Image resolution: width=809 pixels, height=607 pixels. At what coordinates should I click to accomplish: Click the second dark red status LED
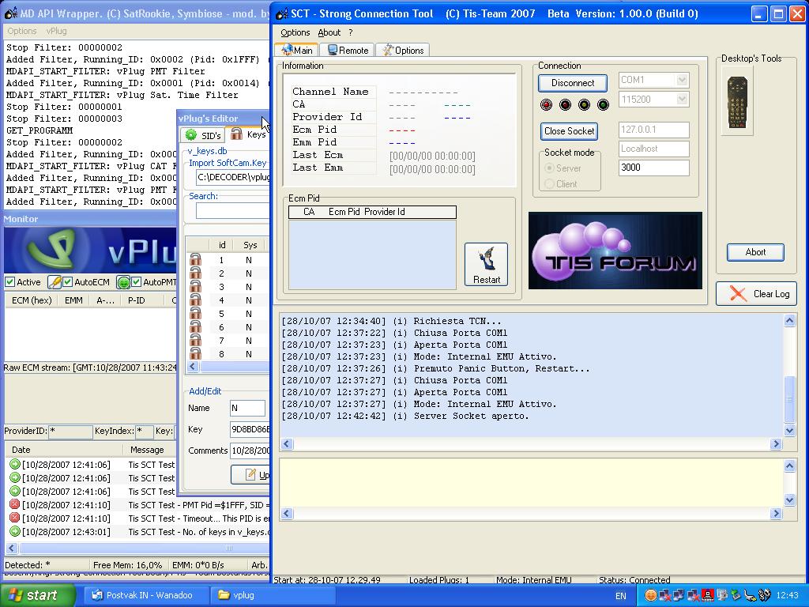coord(565,105)
